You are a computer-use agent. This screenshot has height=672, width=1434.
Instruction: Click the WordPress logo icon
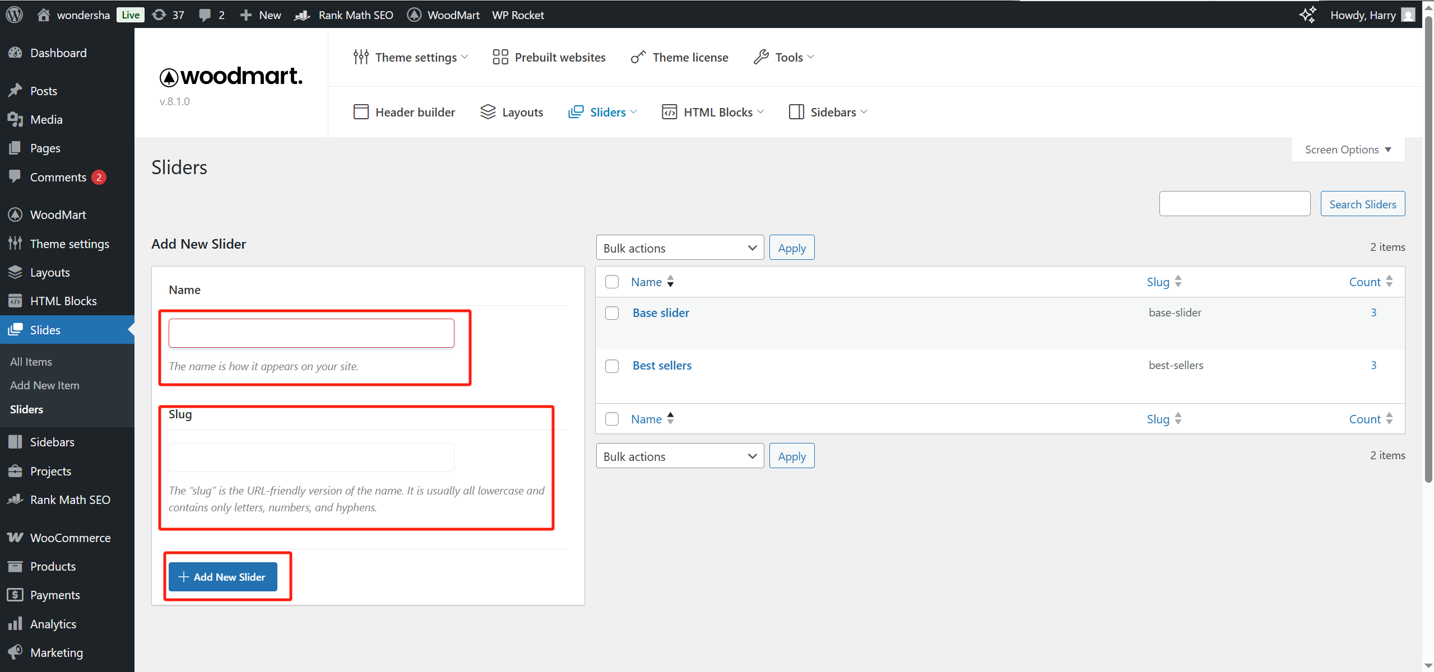click(14, 15)
